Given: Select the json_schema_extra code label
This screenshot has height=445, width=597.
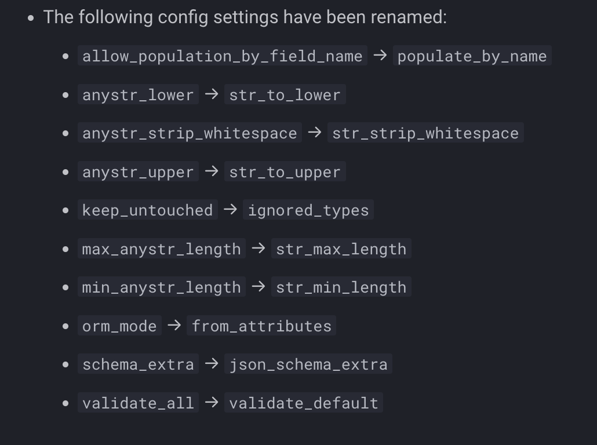Looking at the screenshot, I should click(x=308, y=364).
